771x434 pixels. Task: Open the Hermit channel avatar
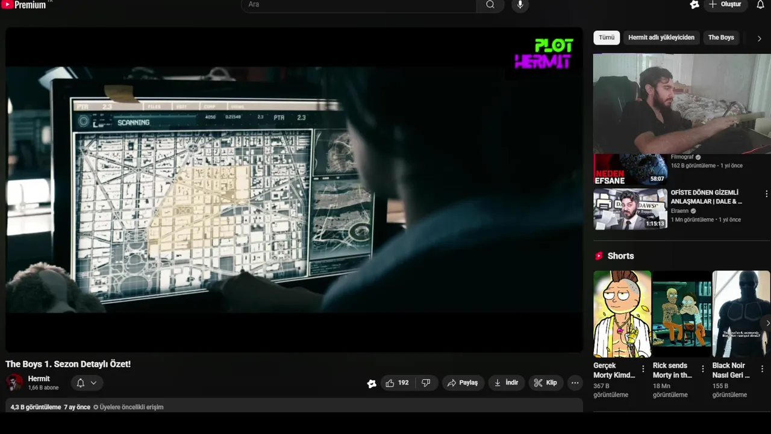click(x=14, y=383)
